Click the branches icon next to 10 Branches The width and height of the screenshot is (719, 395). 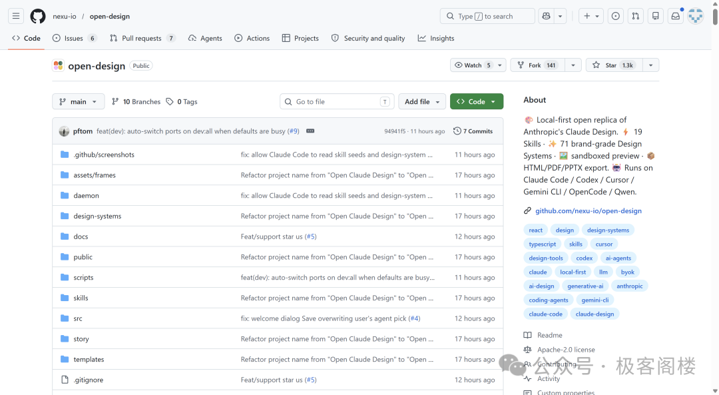(115, 102)
